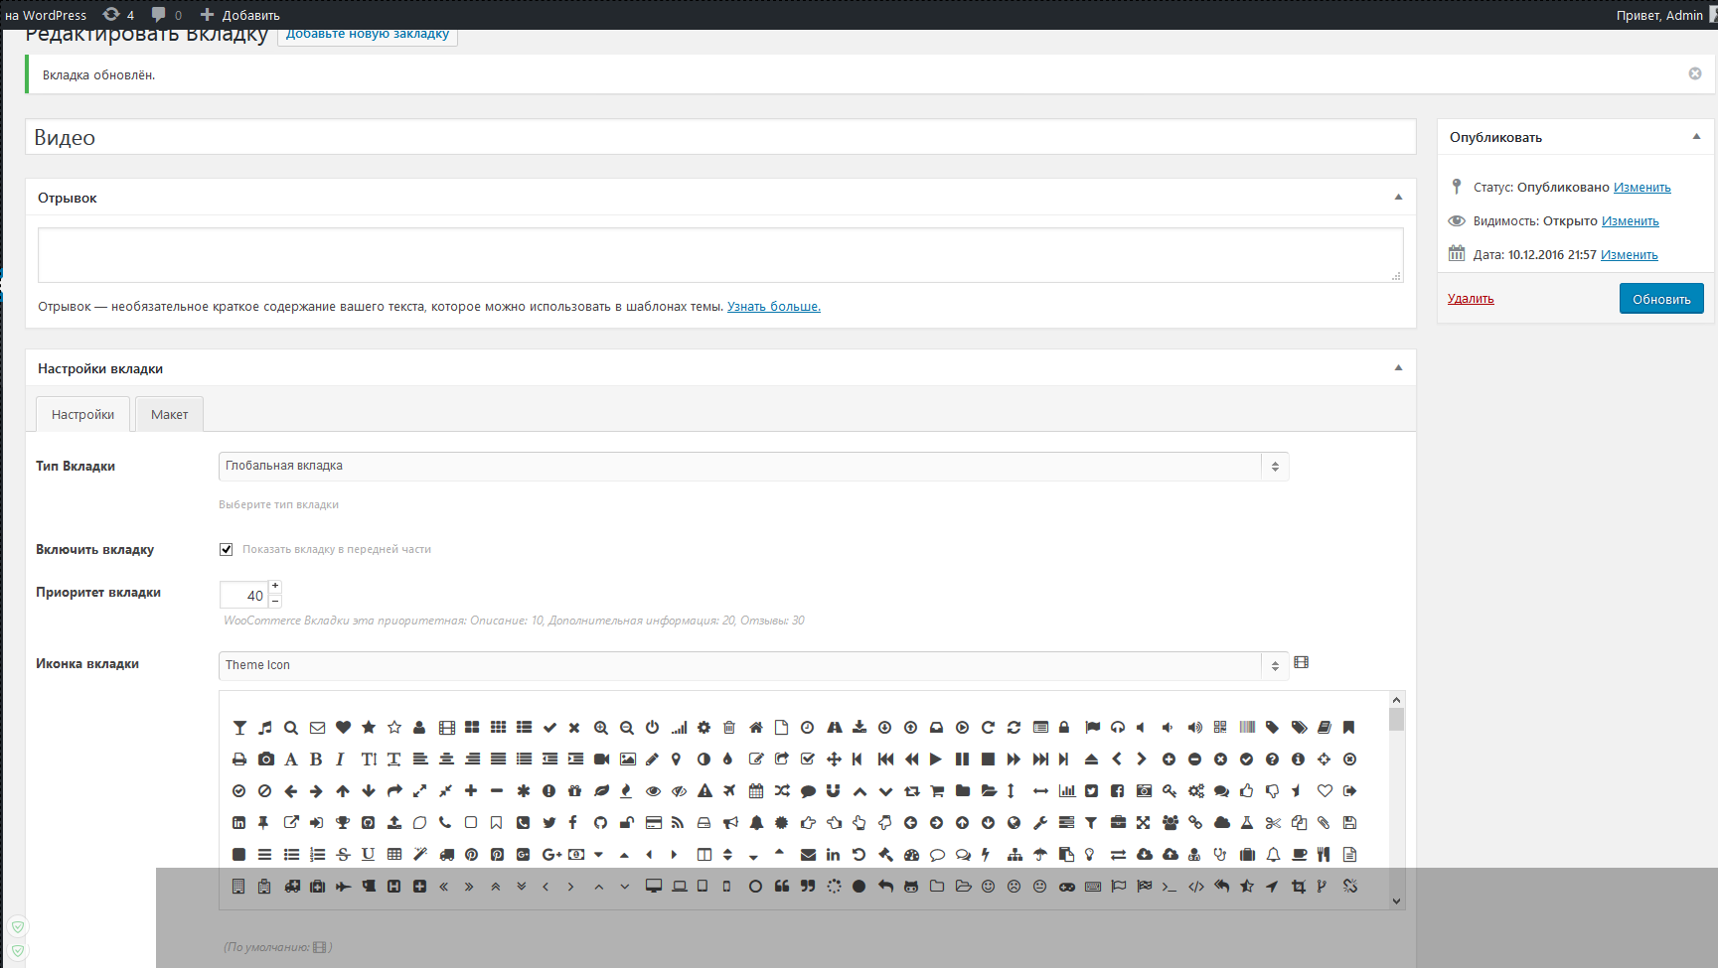
Task: Open the 'Тип Вкладки' dropdown
Action: 753,467
